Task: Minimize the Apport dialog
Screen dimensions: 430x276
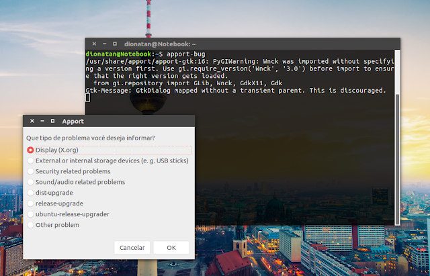Action: (42, 121)
